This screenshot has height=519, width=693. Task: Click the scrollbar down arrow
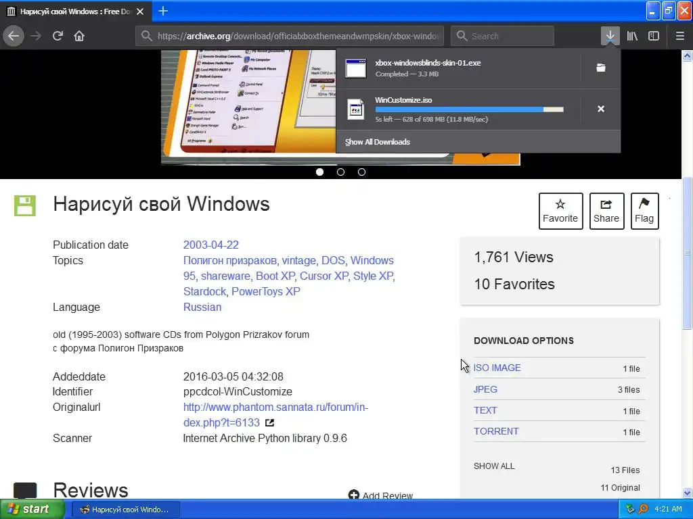(687, 493)
